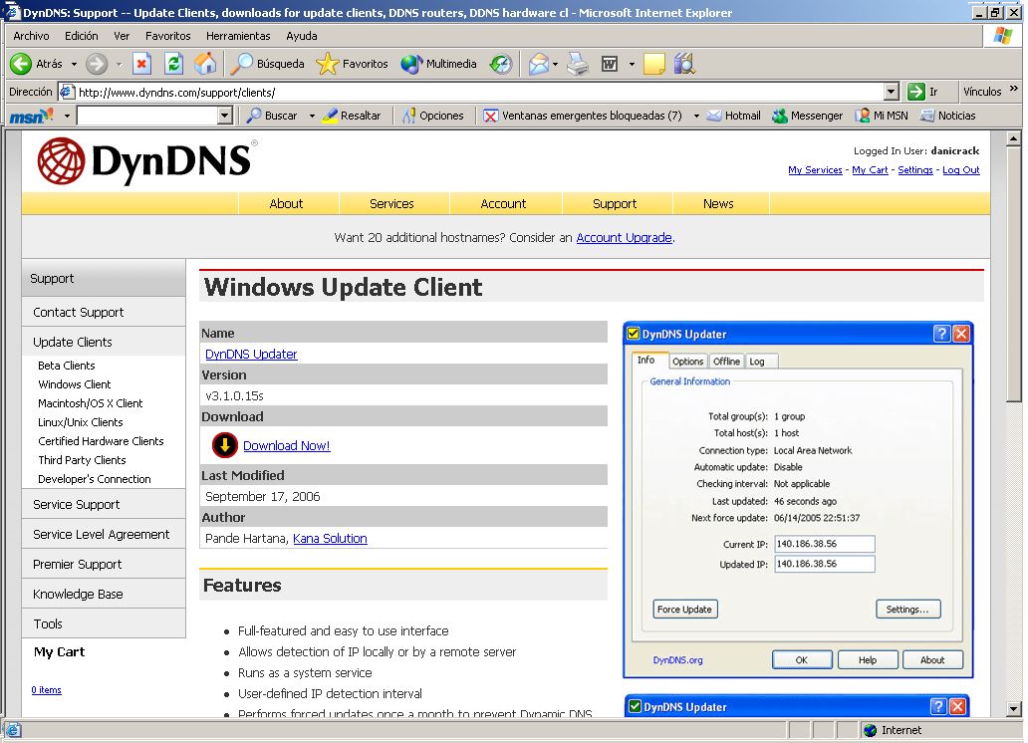Click the page scrollbar up arrow
This screenshot has height=743, width=1028.
[1014, 138]
